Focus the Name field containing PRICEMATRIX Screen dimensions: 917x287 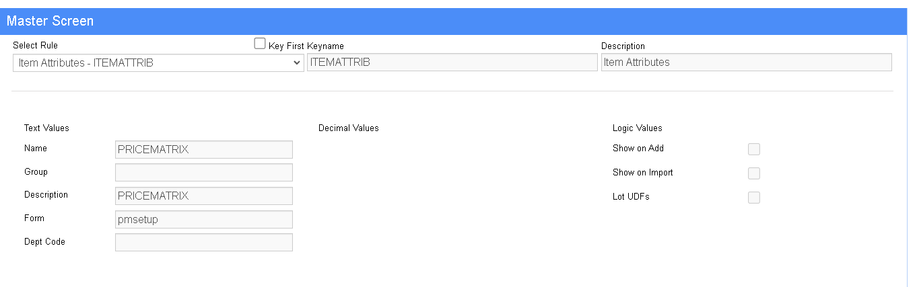(x=204, y=149)
